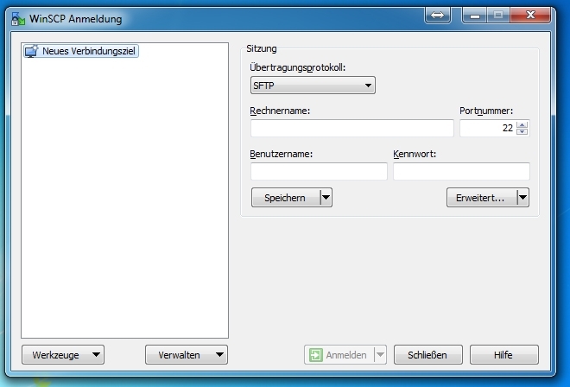Open the Erweitert... settings button

(x=480, y=198)
